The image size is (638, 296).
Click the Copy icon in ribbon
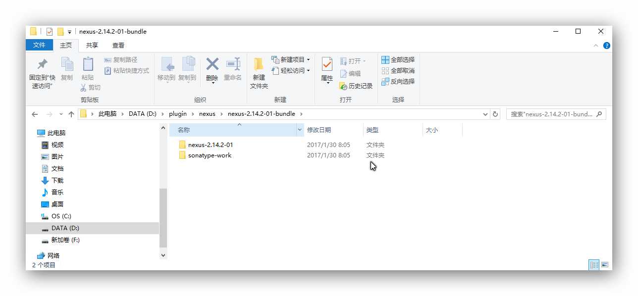(x=67, y=65)
